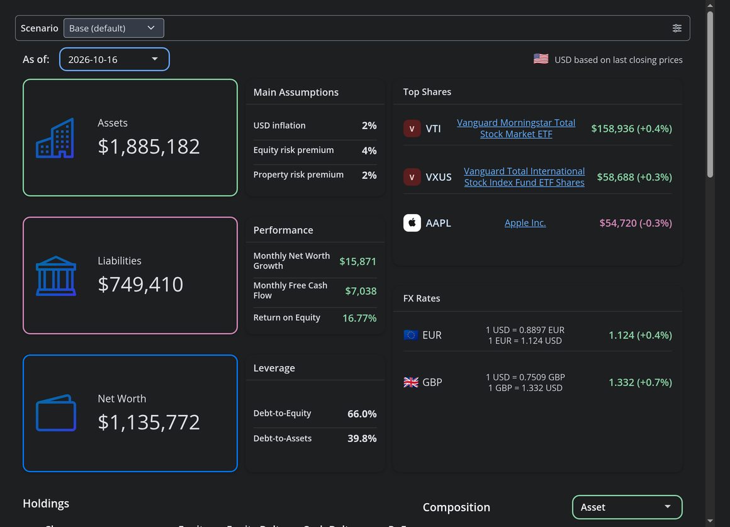Click the Debt-to-Equity 66.0% value
This screenshot has width=730, height=527.
[x=362, y=414]
